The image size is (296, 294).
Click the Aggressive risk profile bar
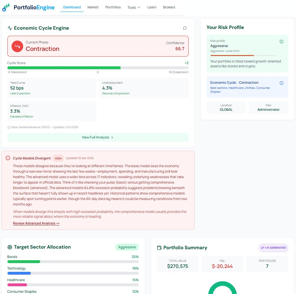pos(243,55)
